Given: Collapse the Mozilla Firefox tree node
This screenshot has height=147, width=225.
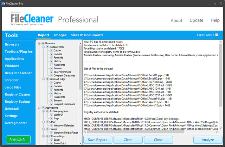Looking at the screenshot, I should tap(43, 47).
